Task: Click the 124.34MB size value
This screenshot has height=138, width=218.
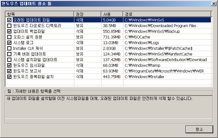Action: pyautogui.click(x=112, y=54)
